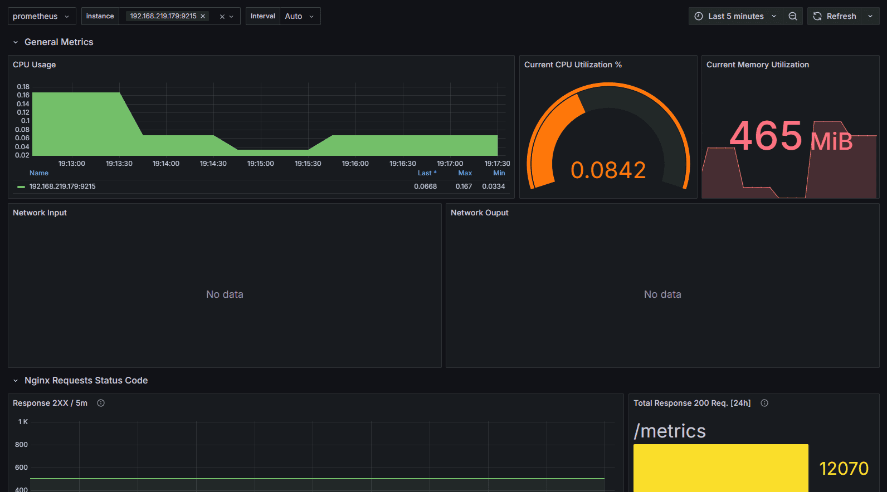Click the Refresh button

tap(834, 16)
